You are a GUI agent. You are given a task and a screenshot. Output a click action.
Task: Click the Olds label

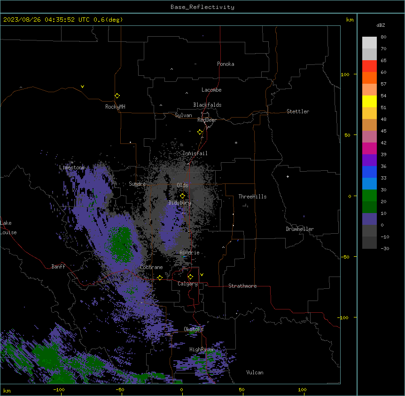pos(182,185)
